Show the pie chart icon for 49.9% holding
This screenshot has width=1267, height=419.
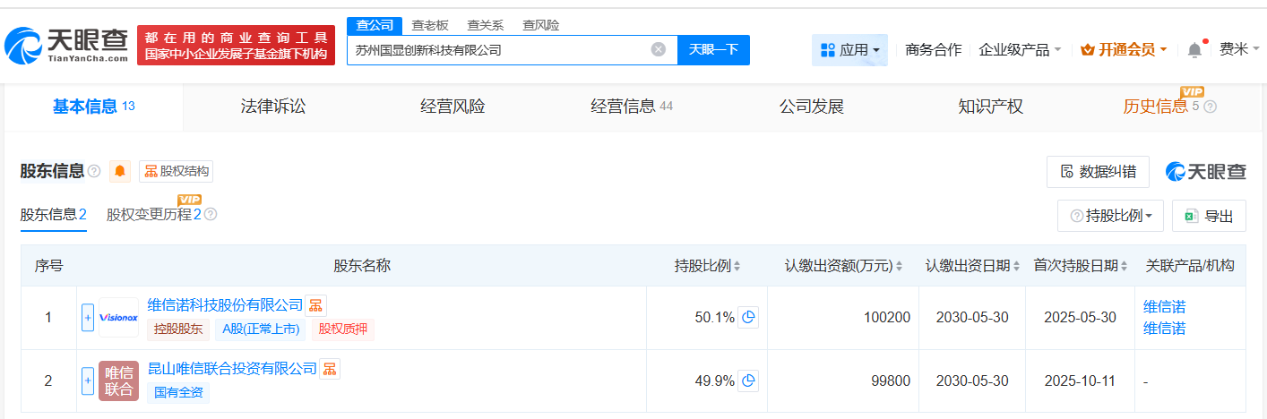748,381
